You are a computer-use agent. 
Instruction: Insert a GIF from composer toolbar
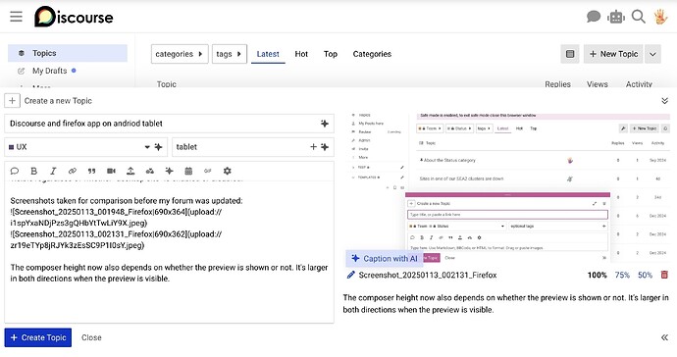tap(208, 171)
